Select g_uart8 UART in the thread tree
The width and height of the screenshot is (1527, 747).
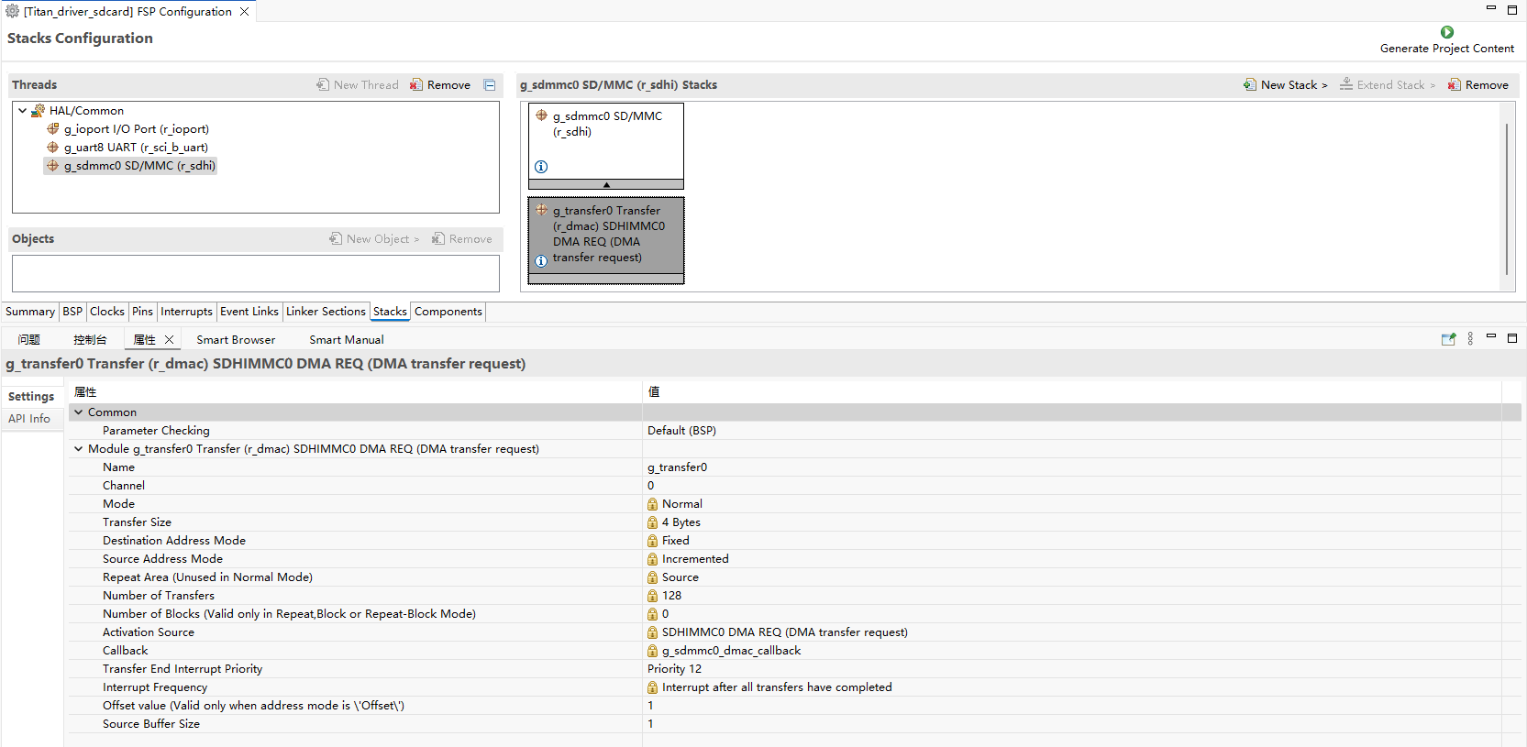point(136,148)
